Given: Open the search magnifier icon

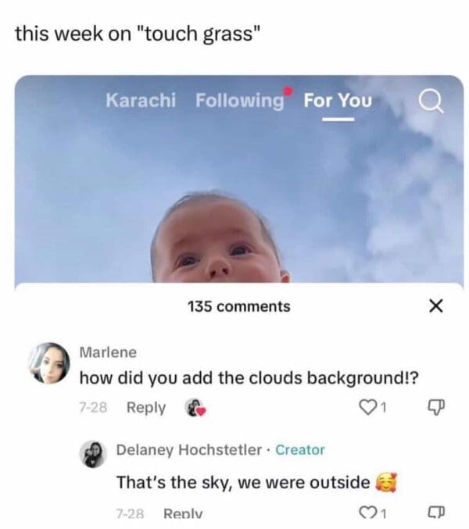Looking at the screenshot, I should [431, 102].
